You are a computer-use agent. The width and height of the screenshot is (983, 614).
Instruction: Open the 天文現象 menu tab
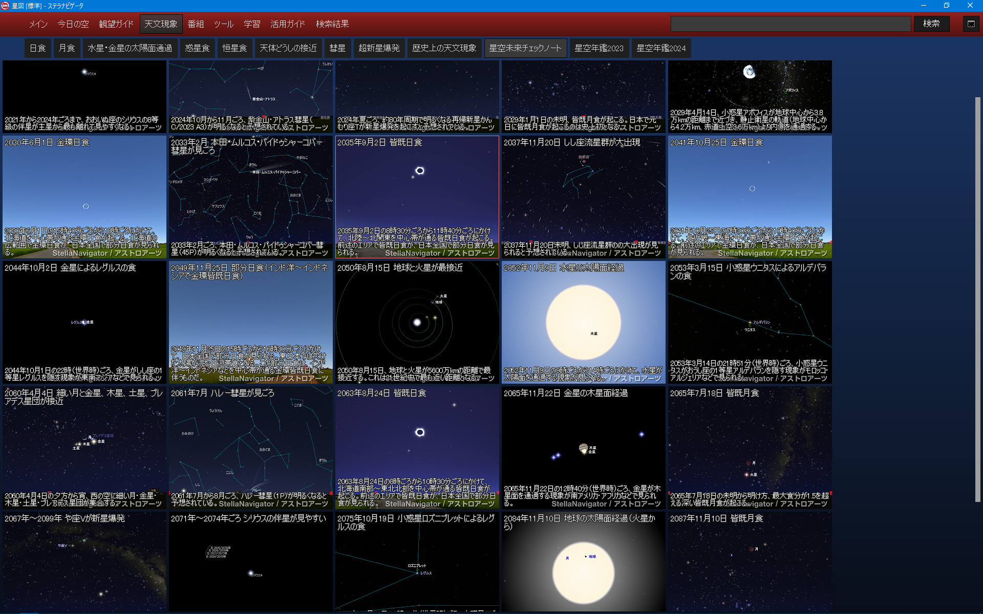(x=161, y=24)
